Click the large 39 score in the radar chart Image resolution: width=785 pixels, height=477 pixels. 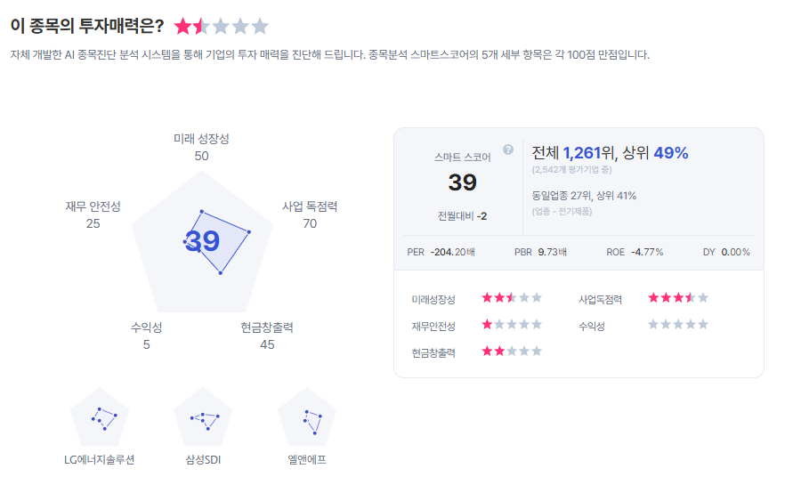pos(202,241)
